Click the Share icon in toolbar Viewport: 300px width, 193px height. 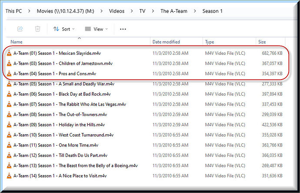[x=20, y=29]
